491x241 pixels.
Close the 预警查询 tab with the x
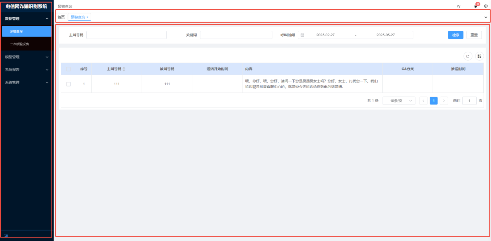(87, 17)
